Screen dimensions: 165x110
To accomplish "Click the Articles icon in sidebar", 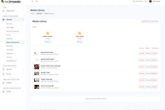I will (x=4, y=69).
